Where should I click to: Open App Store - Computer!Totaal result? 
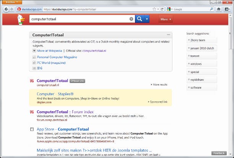63,129
